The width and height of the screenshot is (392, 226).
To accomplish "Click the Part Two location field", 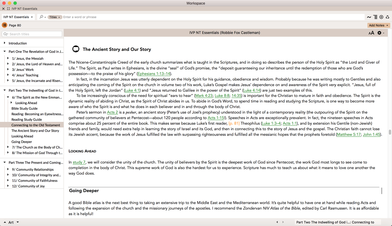I will pyautogui.click(x=338, y=222).
